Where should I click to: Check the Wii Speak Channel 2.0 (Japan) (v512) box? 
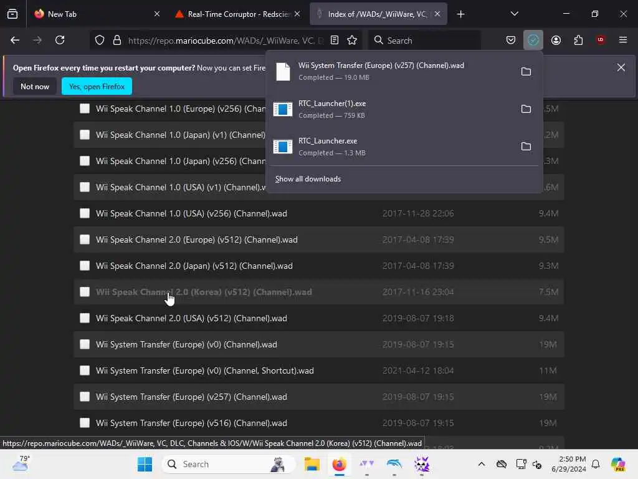pos(85,266)
